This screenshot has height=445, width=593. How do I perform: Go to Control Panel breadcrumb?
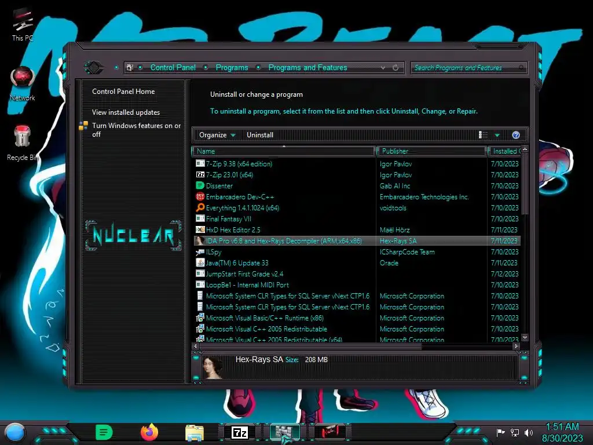[173, 68]
